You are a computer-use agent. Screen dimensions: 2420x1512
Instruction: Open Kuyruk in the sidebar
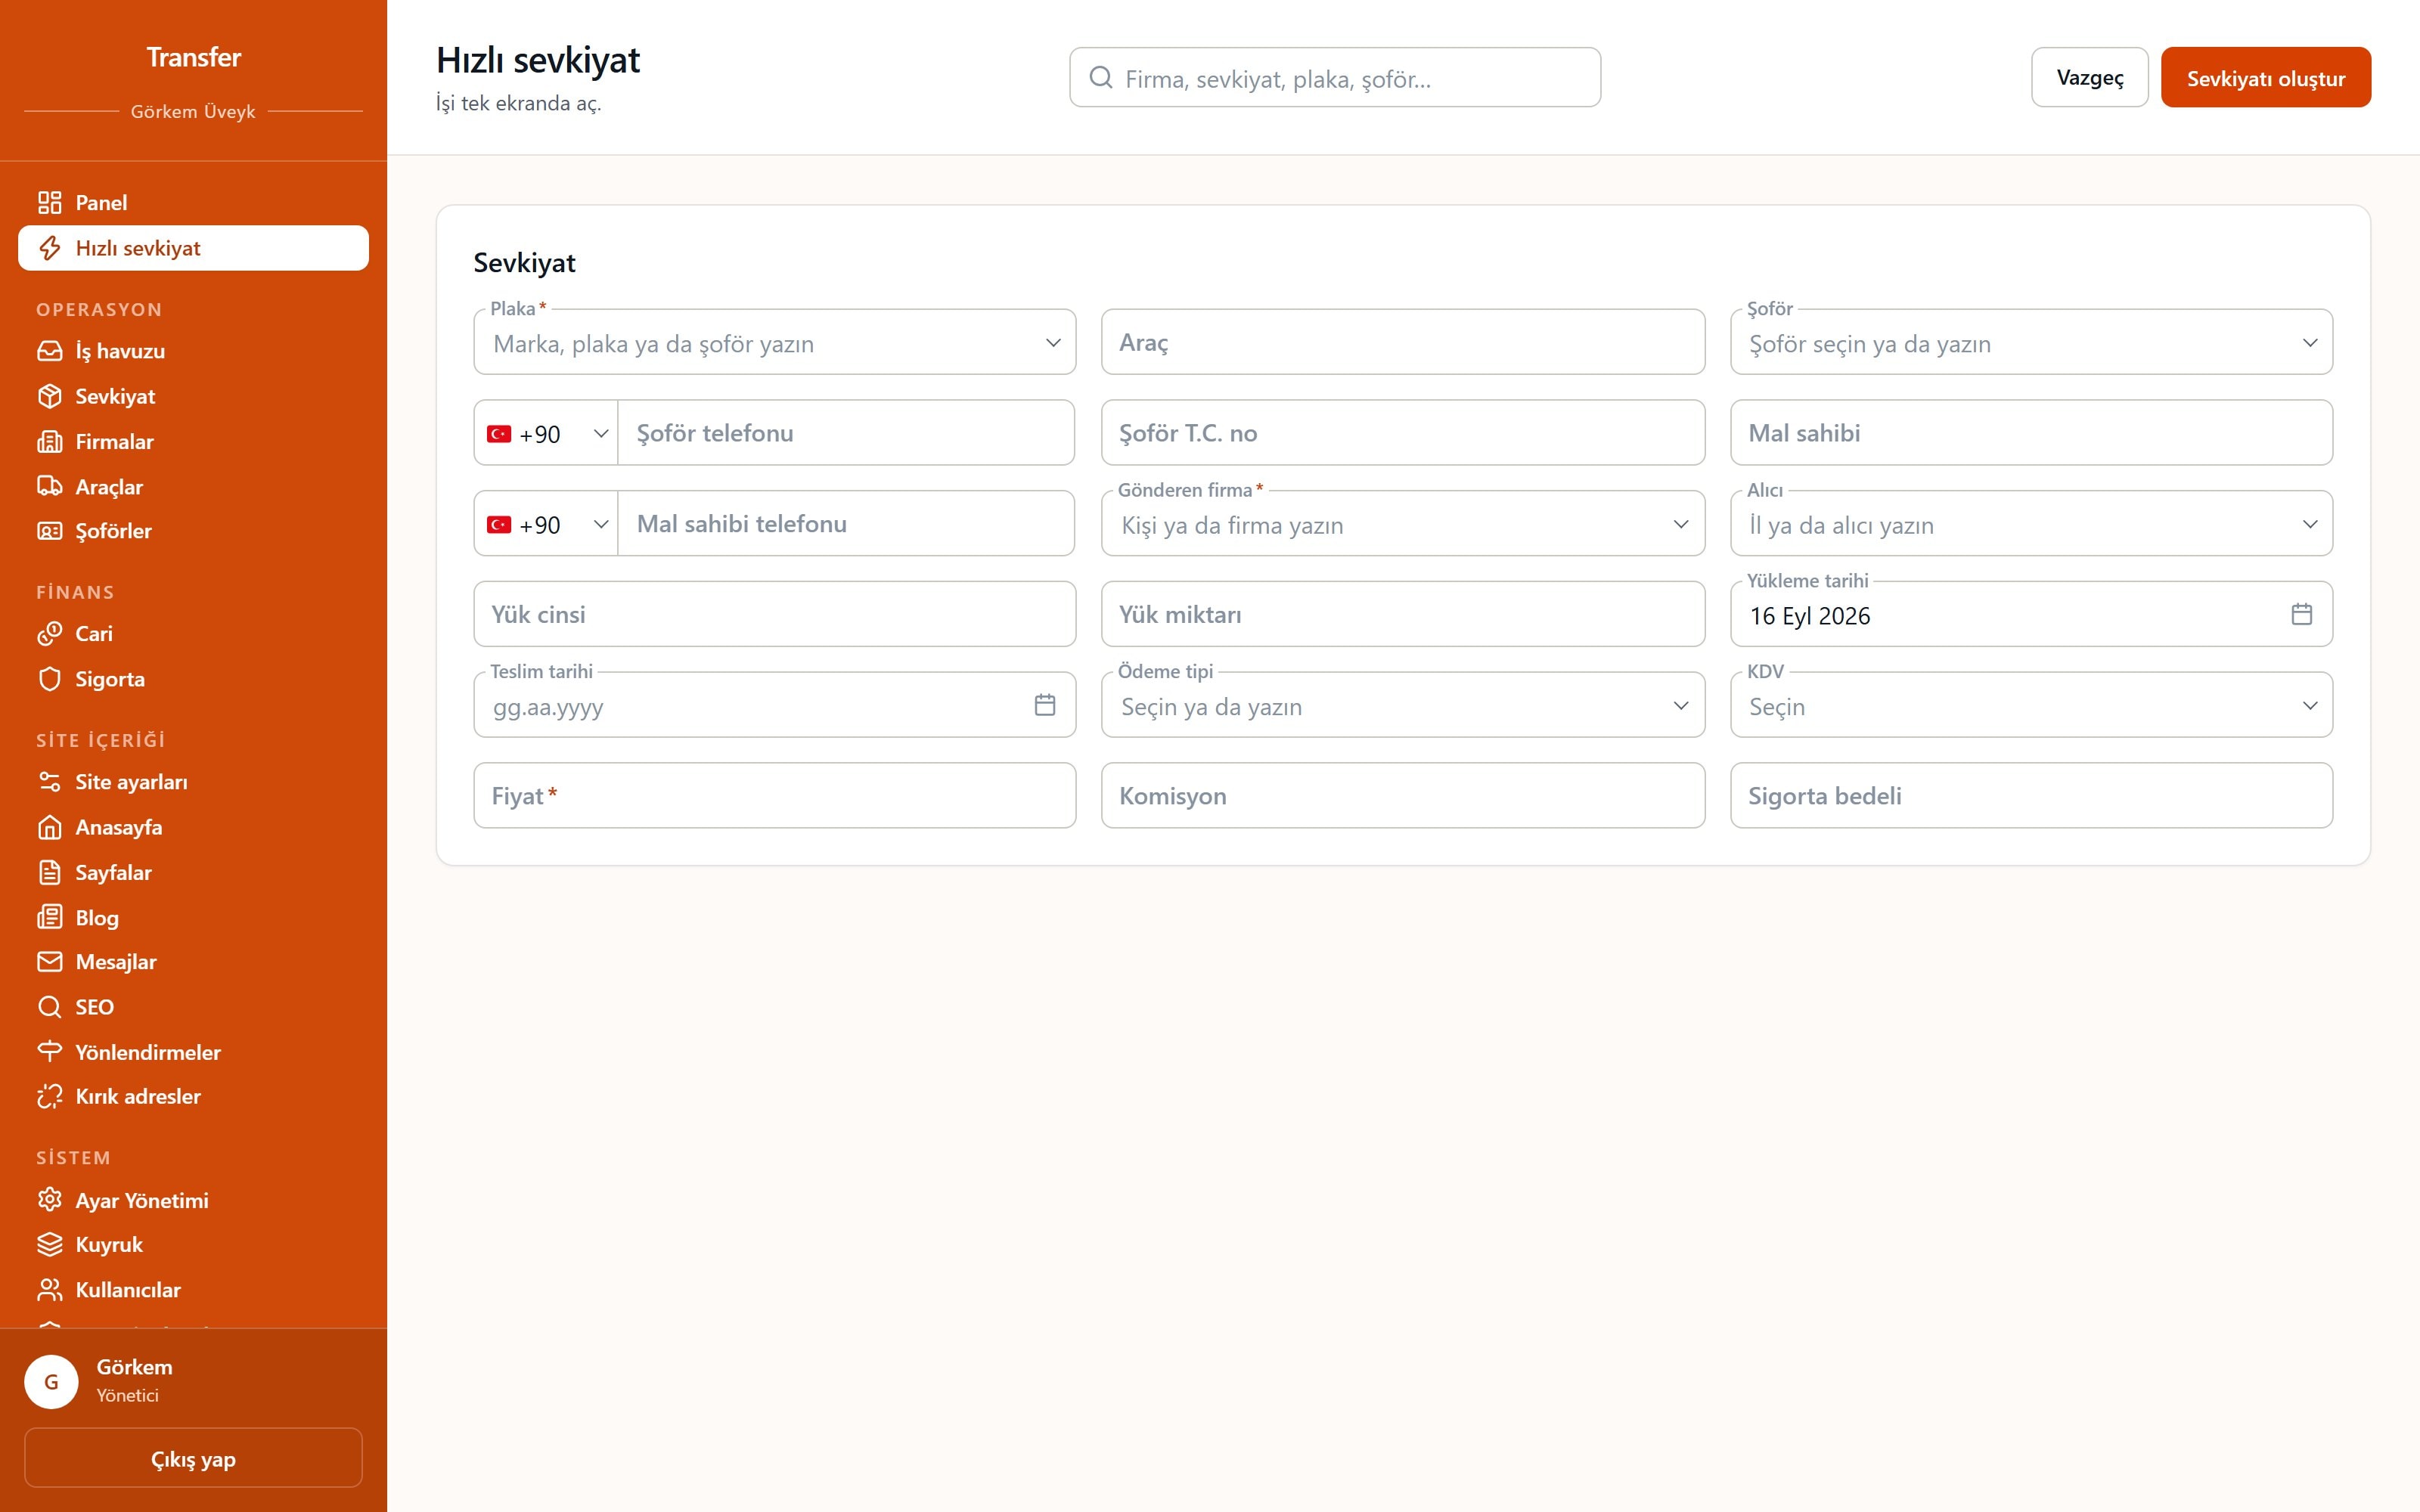193,1245
